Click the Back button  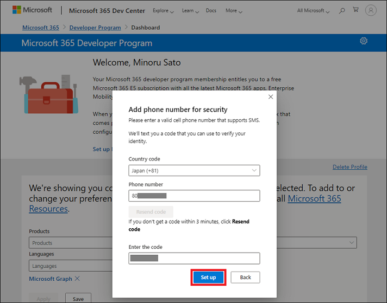click(x=245, y=278)
